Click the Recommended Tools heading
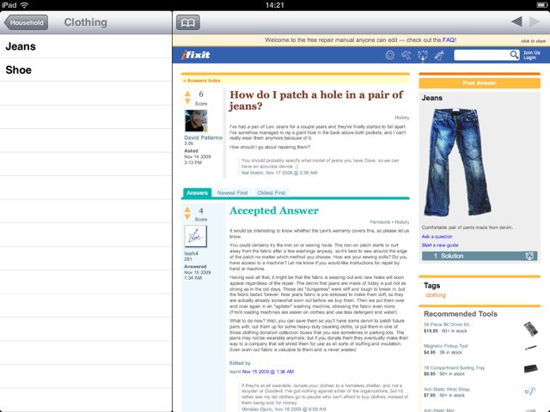Screen dimensions: 550x412 click(461, 314)
